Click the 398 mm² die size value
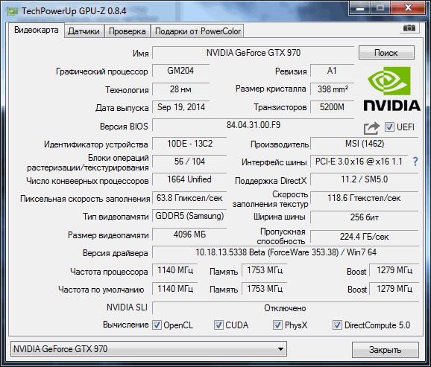431x367 pixels. click(332, 89)
